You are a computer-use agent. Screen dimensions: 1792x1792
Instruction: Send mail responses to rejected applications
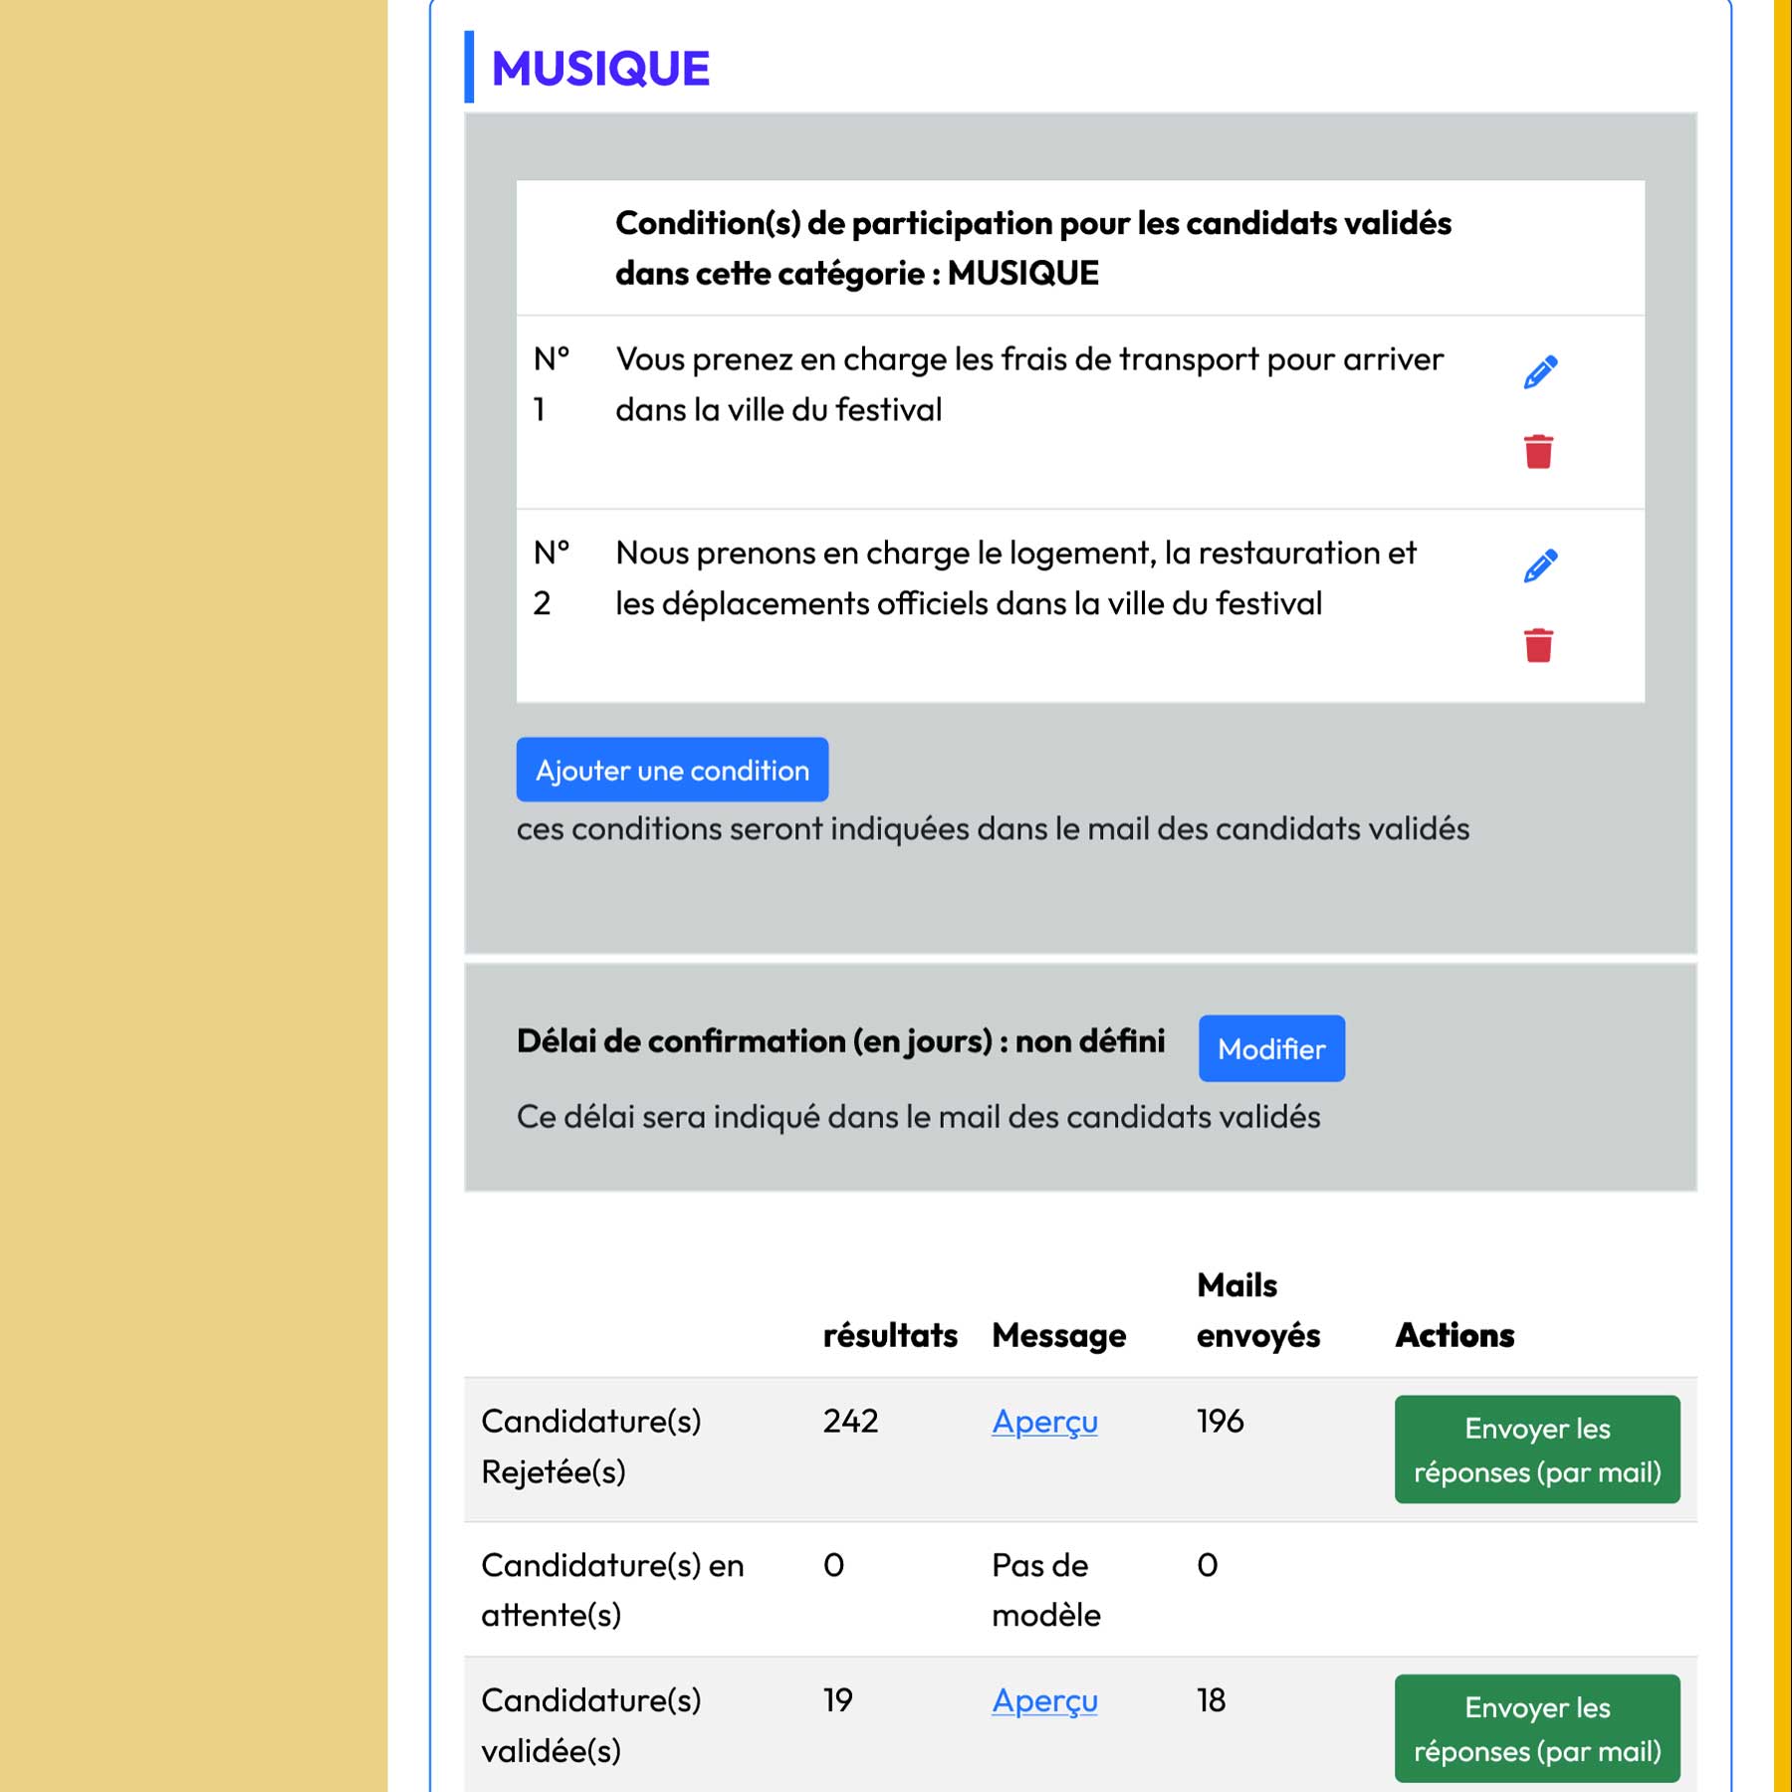click(x=1536, y=1450)
